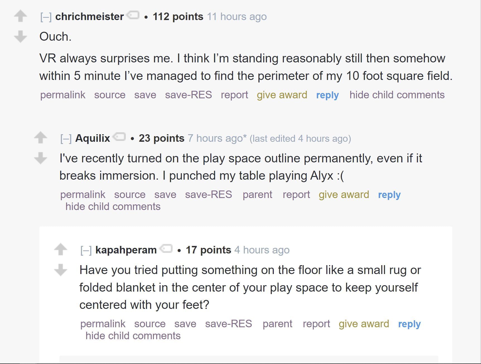Viewport: 481px width, 364px height.
Task: Collapse kapahperam's comment with [–] toggle
Action: pyautogui.click(x=86, y=250)
